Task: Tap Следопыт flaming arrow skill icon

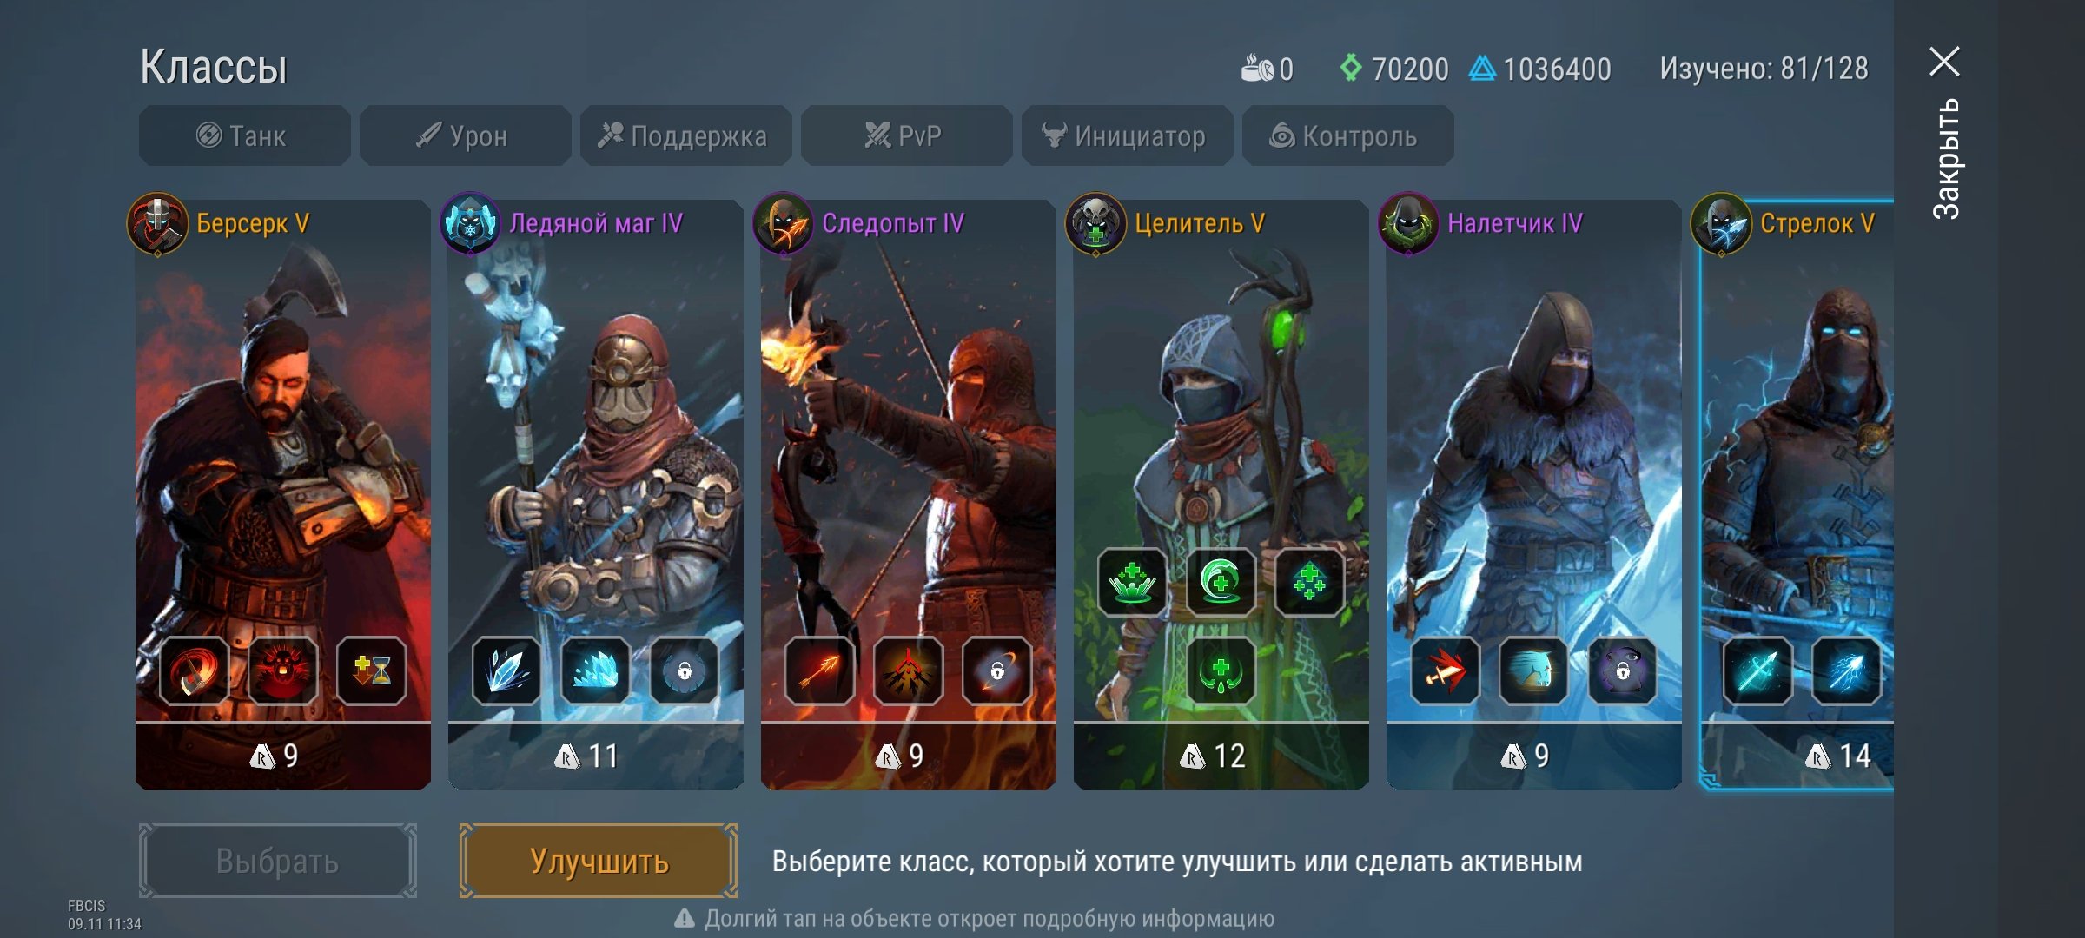Action: pyautogui.click(x=819, y=670)
